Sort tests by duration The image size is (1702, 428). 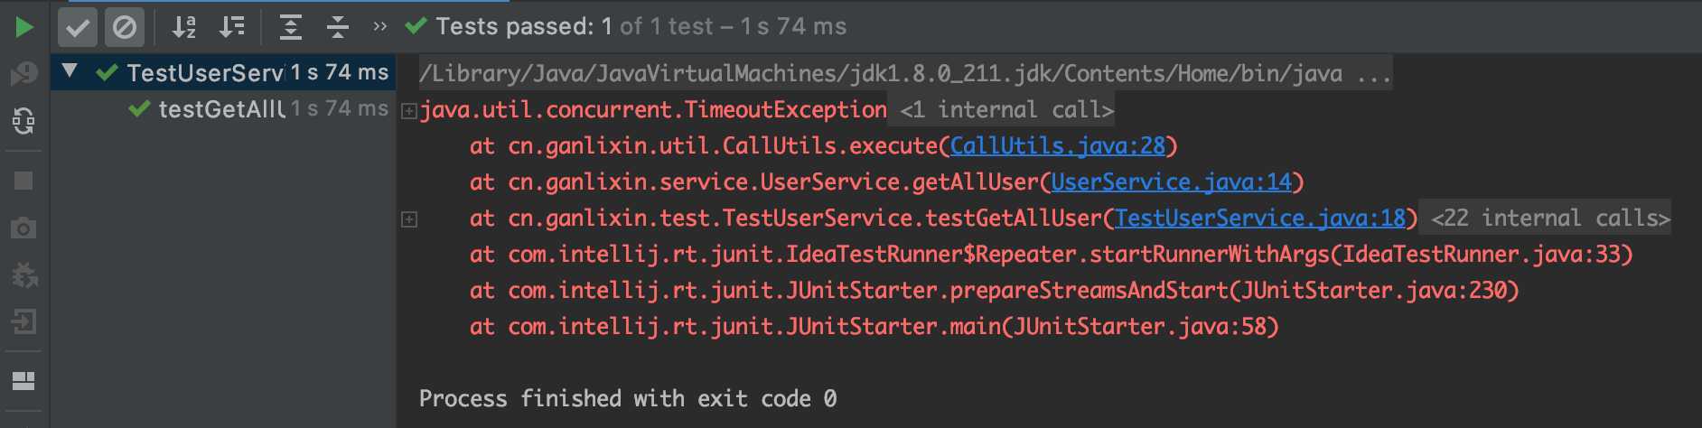[x=232, y=27]
